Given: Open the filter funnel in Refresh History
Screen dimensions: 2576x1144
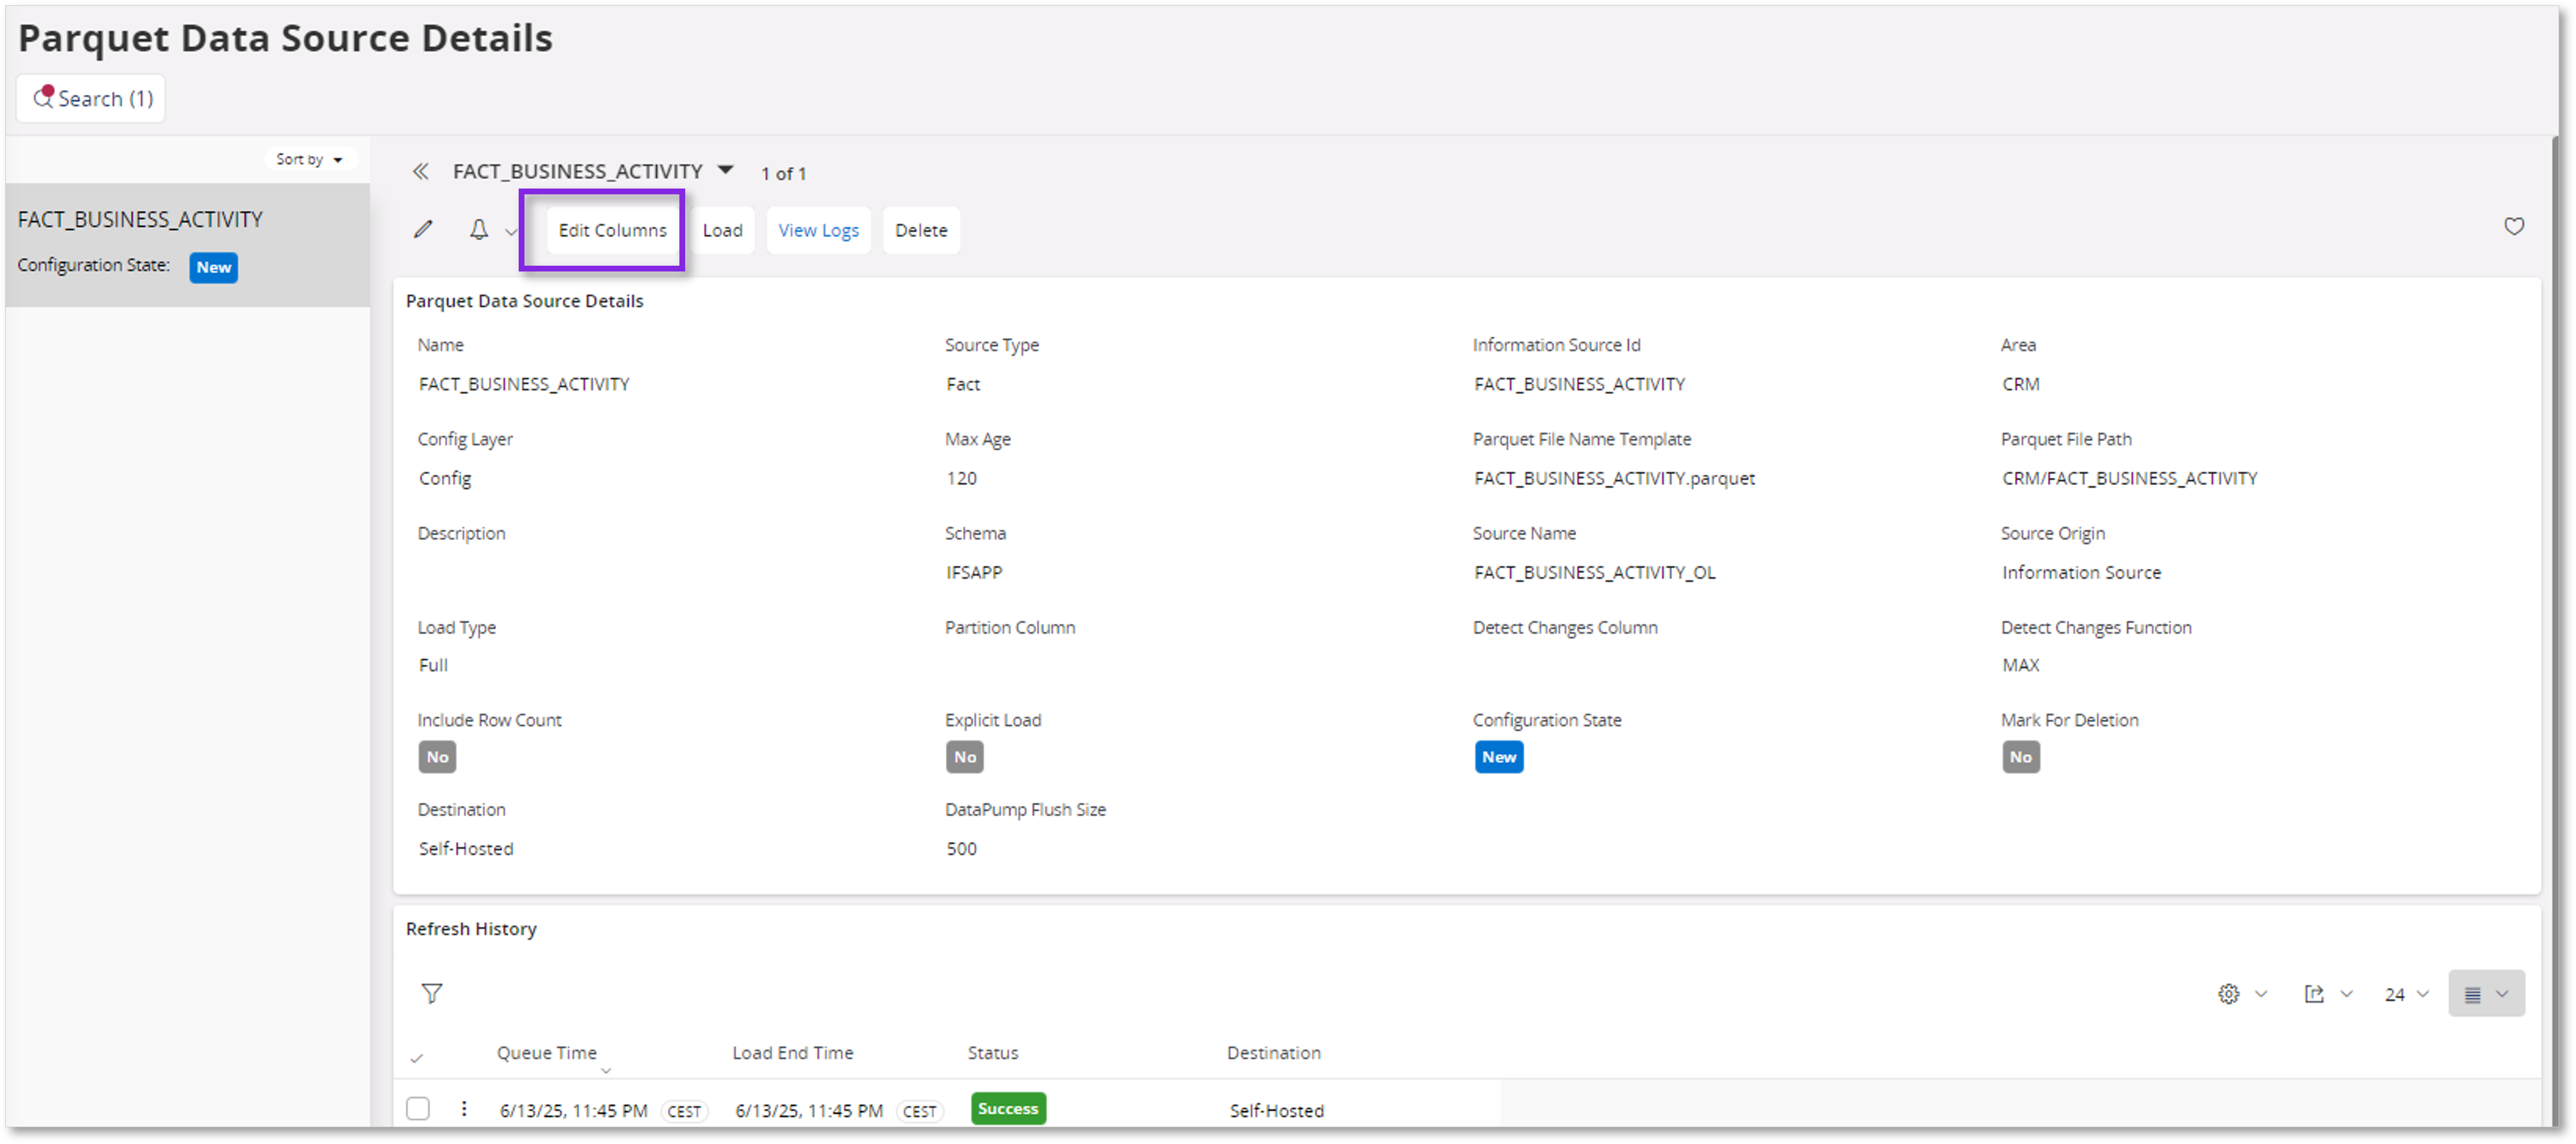Looking at the screenshot, I should coord(432,993).
